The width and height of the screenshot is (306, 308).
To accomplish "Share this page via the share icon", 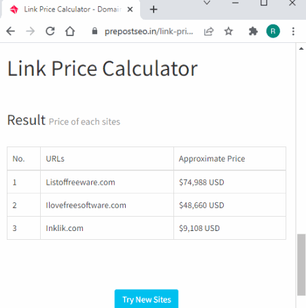I will point(209,31).
